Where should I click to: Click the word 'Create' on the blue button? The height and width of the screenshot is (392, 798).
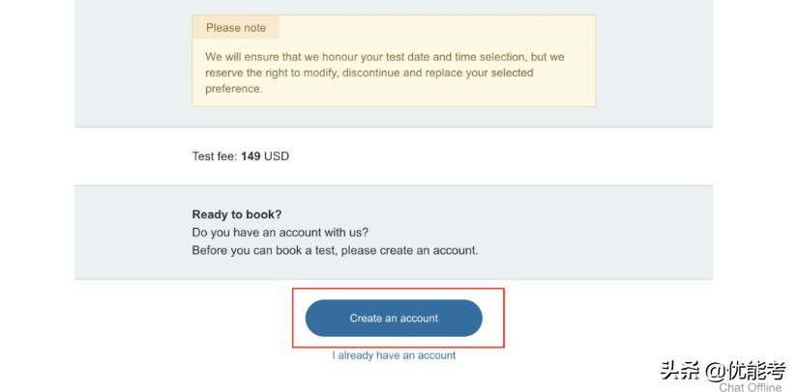coord(366,318)
